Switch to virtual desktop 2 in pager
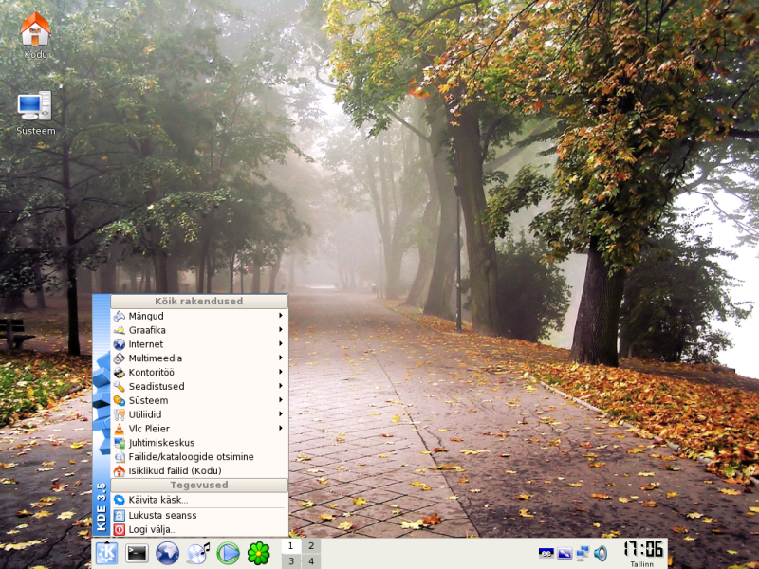The width and height of the screenshot is (759, 569). 311,546
